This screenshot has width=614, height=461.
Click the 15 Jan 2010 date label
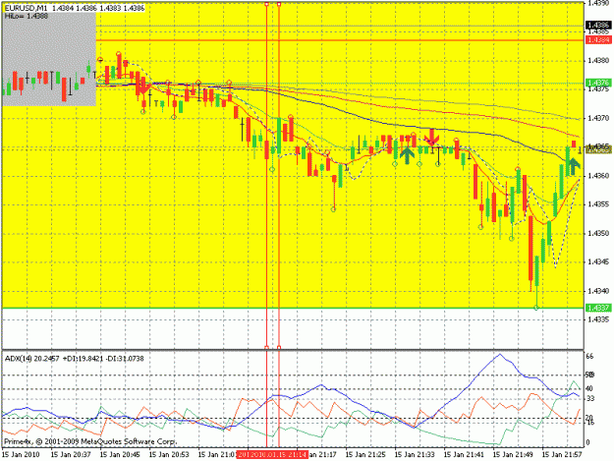[21, 454]
